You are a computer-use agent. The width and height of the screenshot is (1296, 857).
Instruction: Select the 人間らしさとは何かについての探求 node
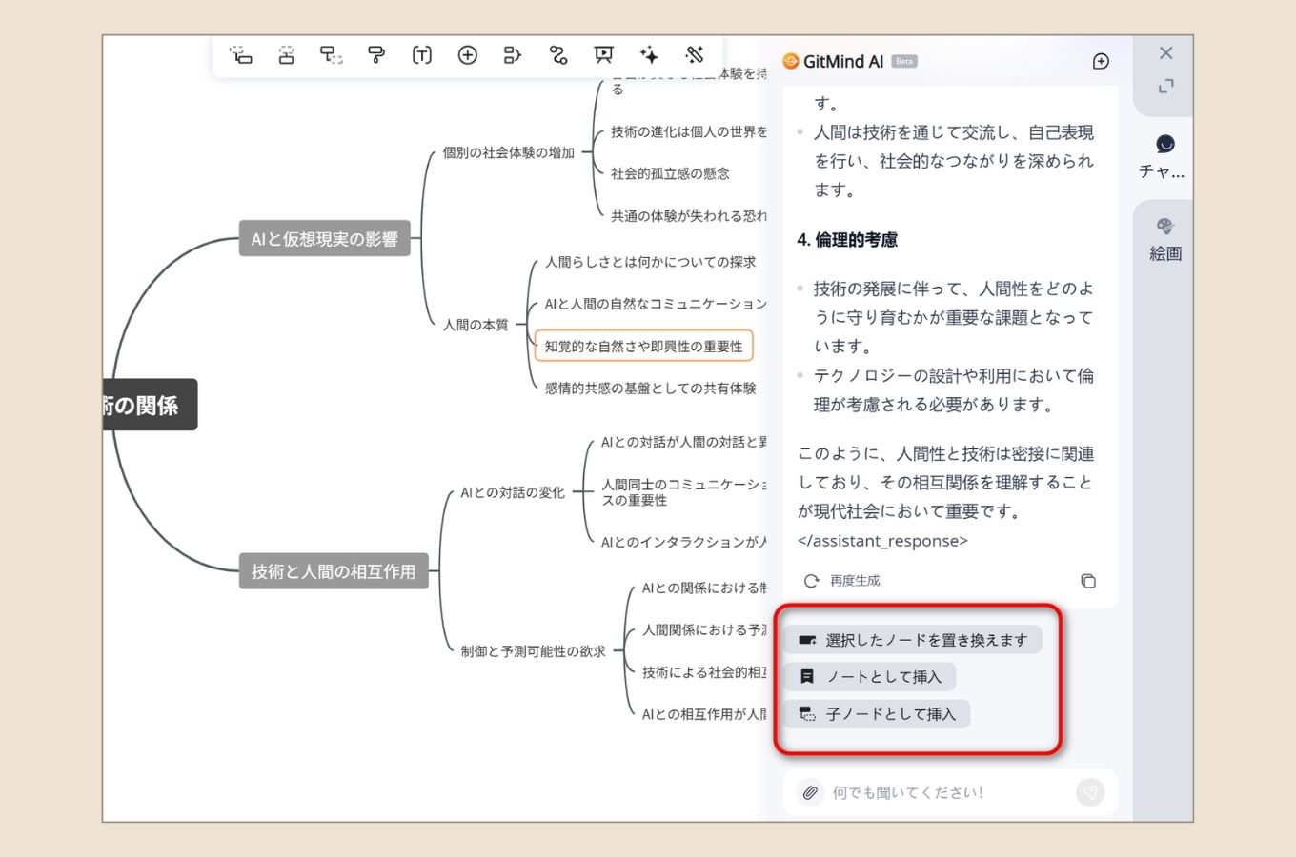point(650,262)
